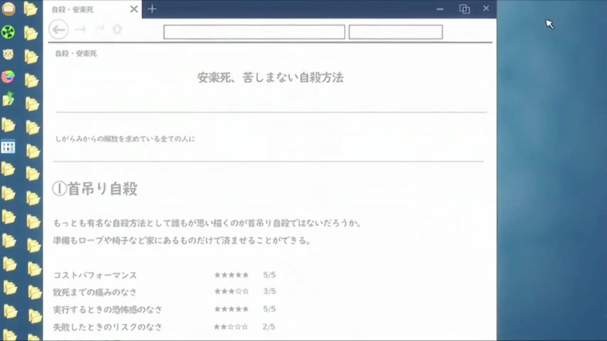Viewport: 607px width, 341px height.
Task: Minimize the browser window
Action: click(x=440, y=9)
